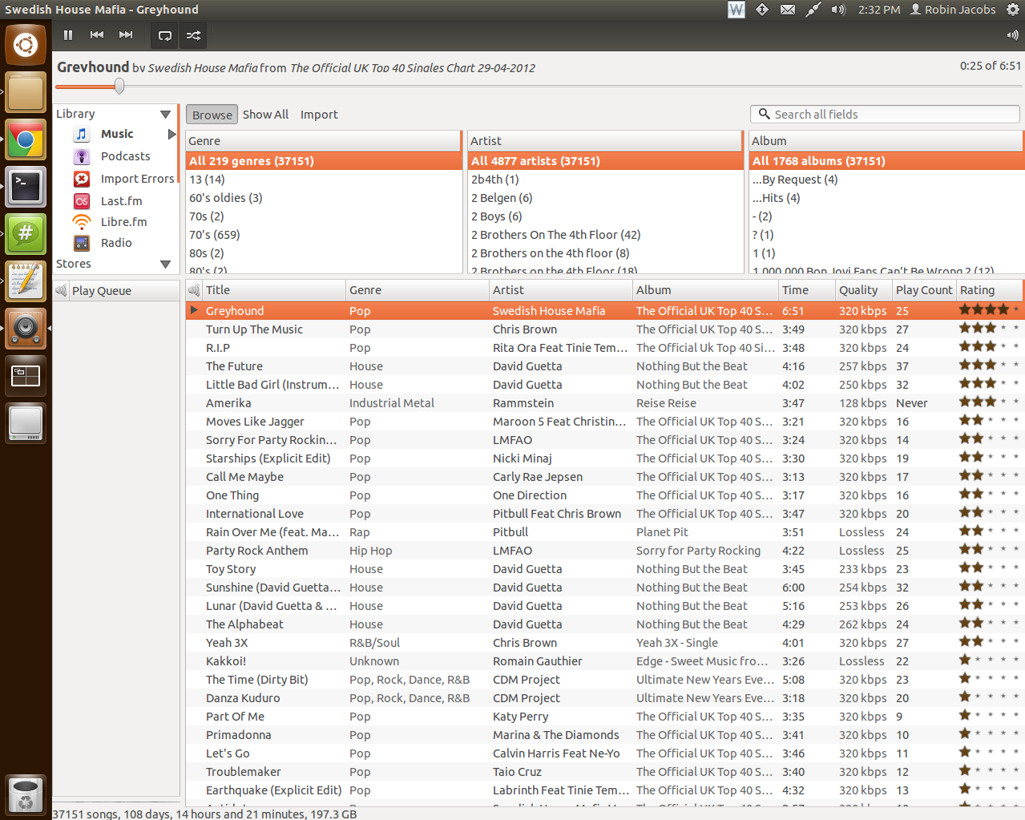The width and height of the screenshot is (1025, 820).
Task: Select the song Turn Up The Music
Action: pos(605,329)
